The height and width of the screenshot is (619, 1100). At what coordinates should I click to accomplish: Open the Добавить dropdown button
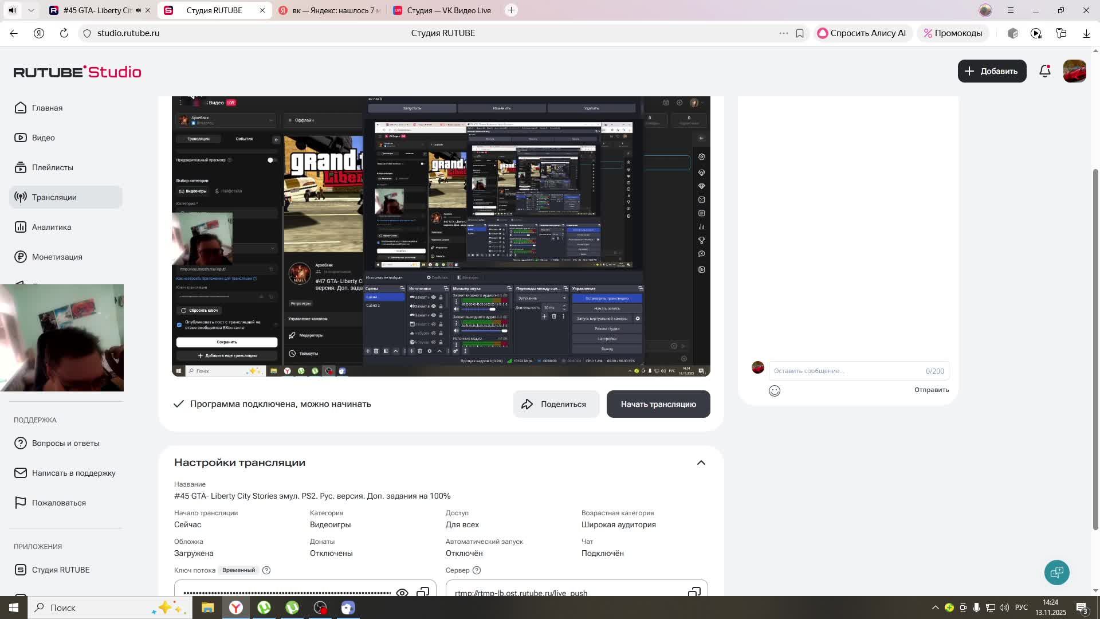point(992,71)
